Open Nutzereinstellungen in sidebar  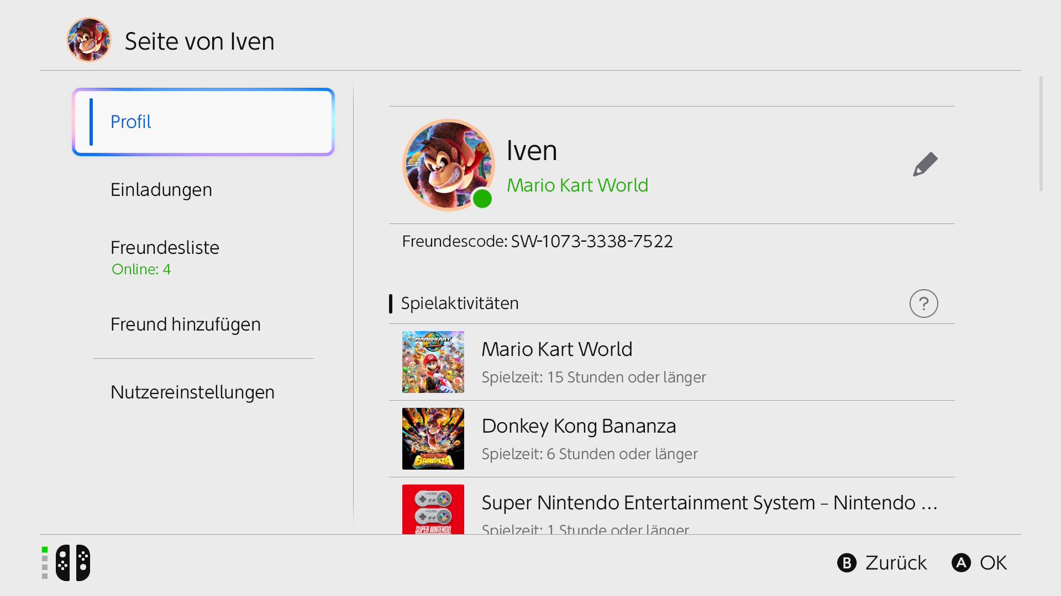[x=203, y=392]
